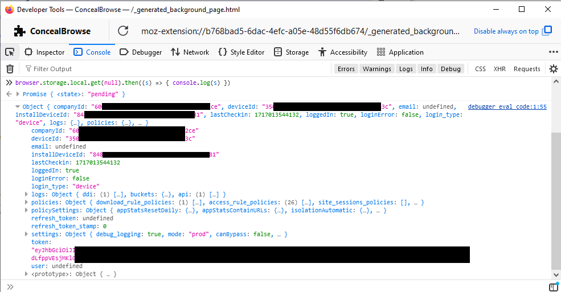This screenshot has width=561, height=292.
Task: Toggle the Requests filter
Action: tap(527, 69)
